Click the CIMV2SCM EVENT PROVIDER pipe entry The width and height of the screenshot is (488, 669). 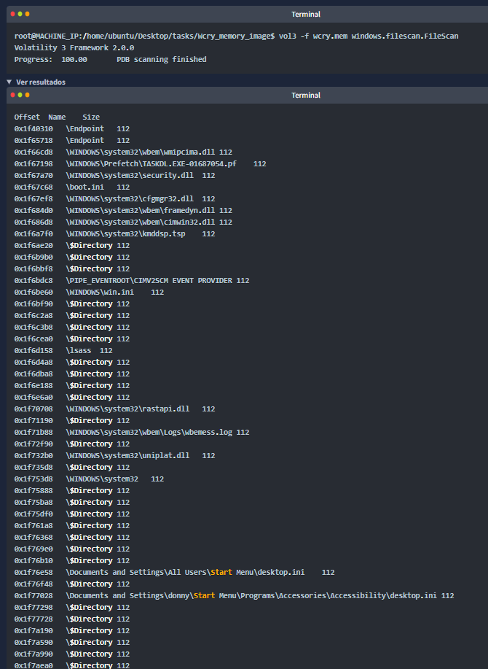[149, 280]
